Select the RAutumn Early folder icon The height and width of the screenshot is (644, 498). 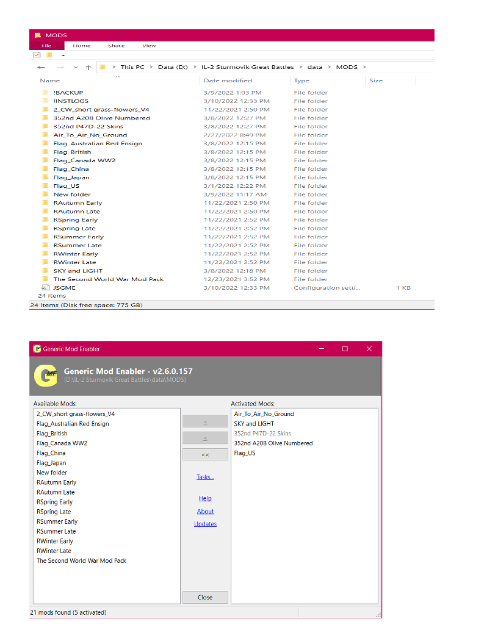[x=45, y=203]
